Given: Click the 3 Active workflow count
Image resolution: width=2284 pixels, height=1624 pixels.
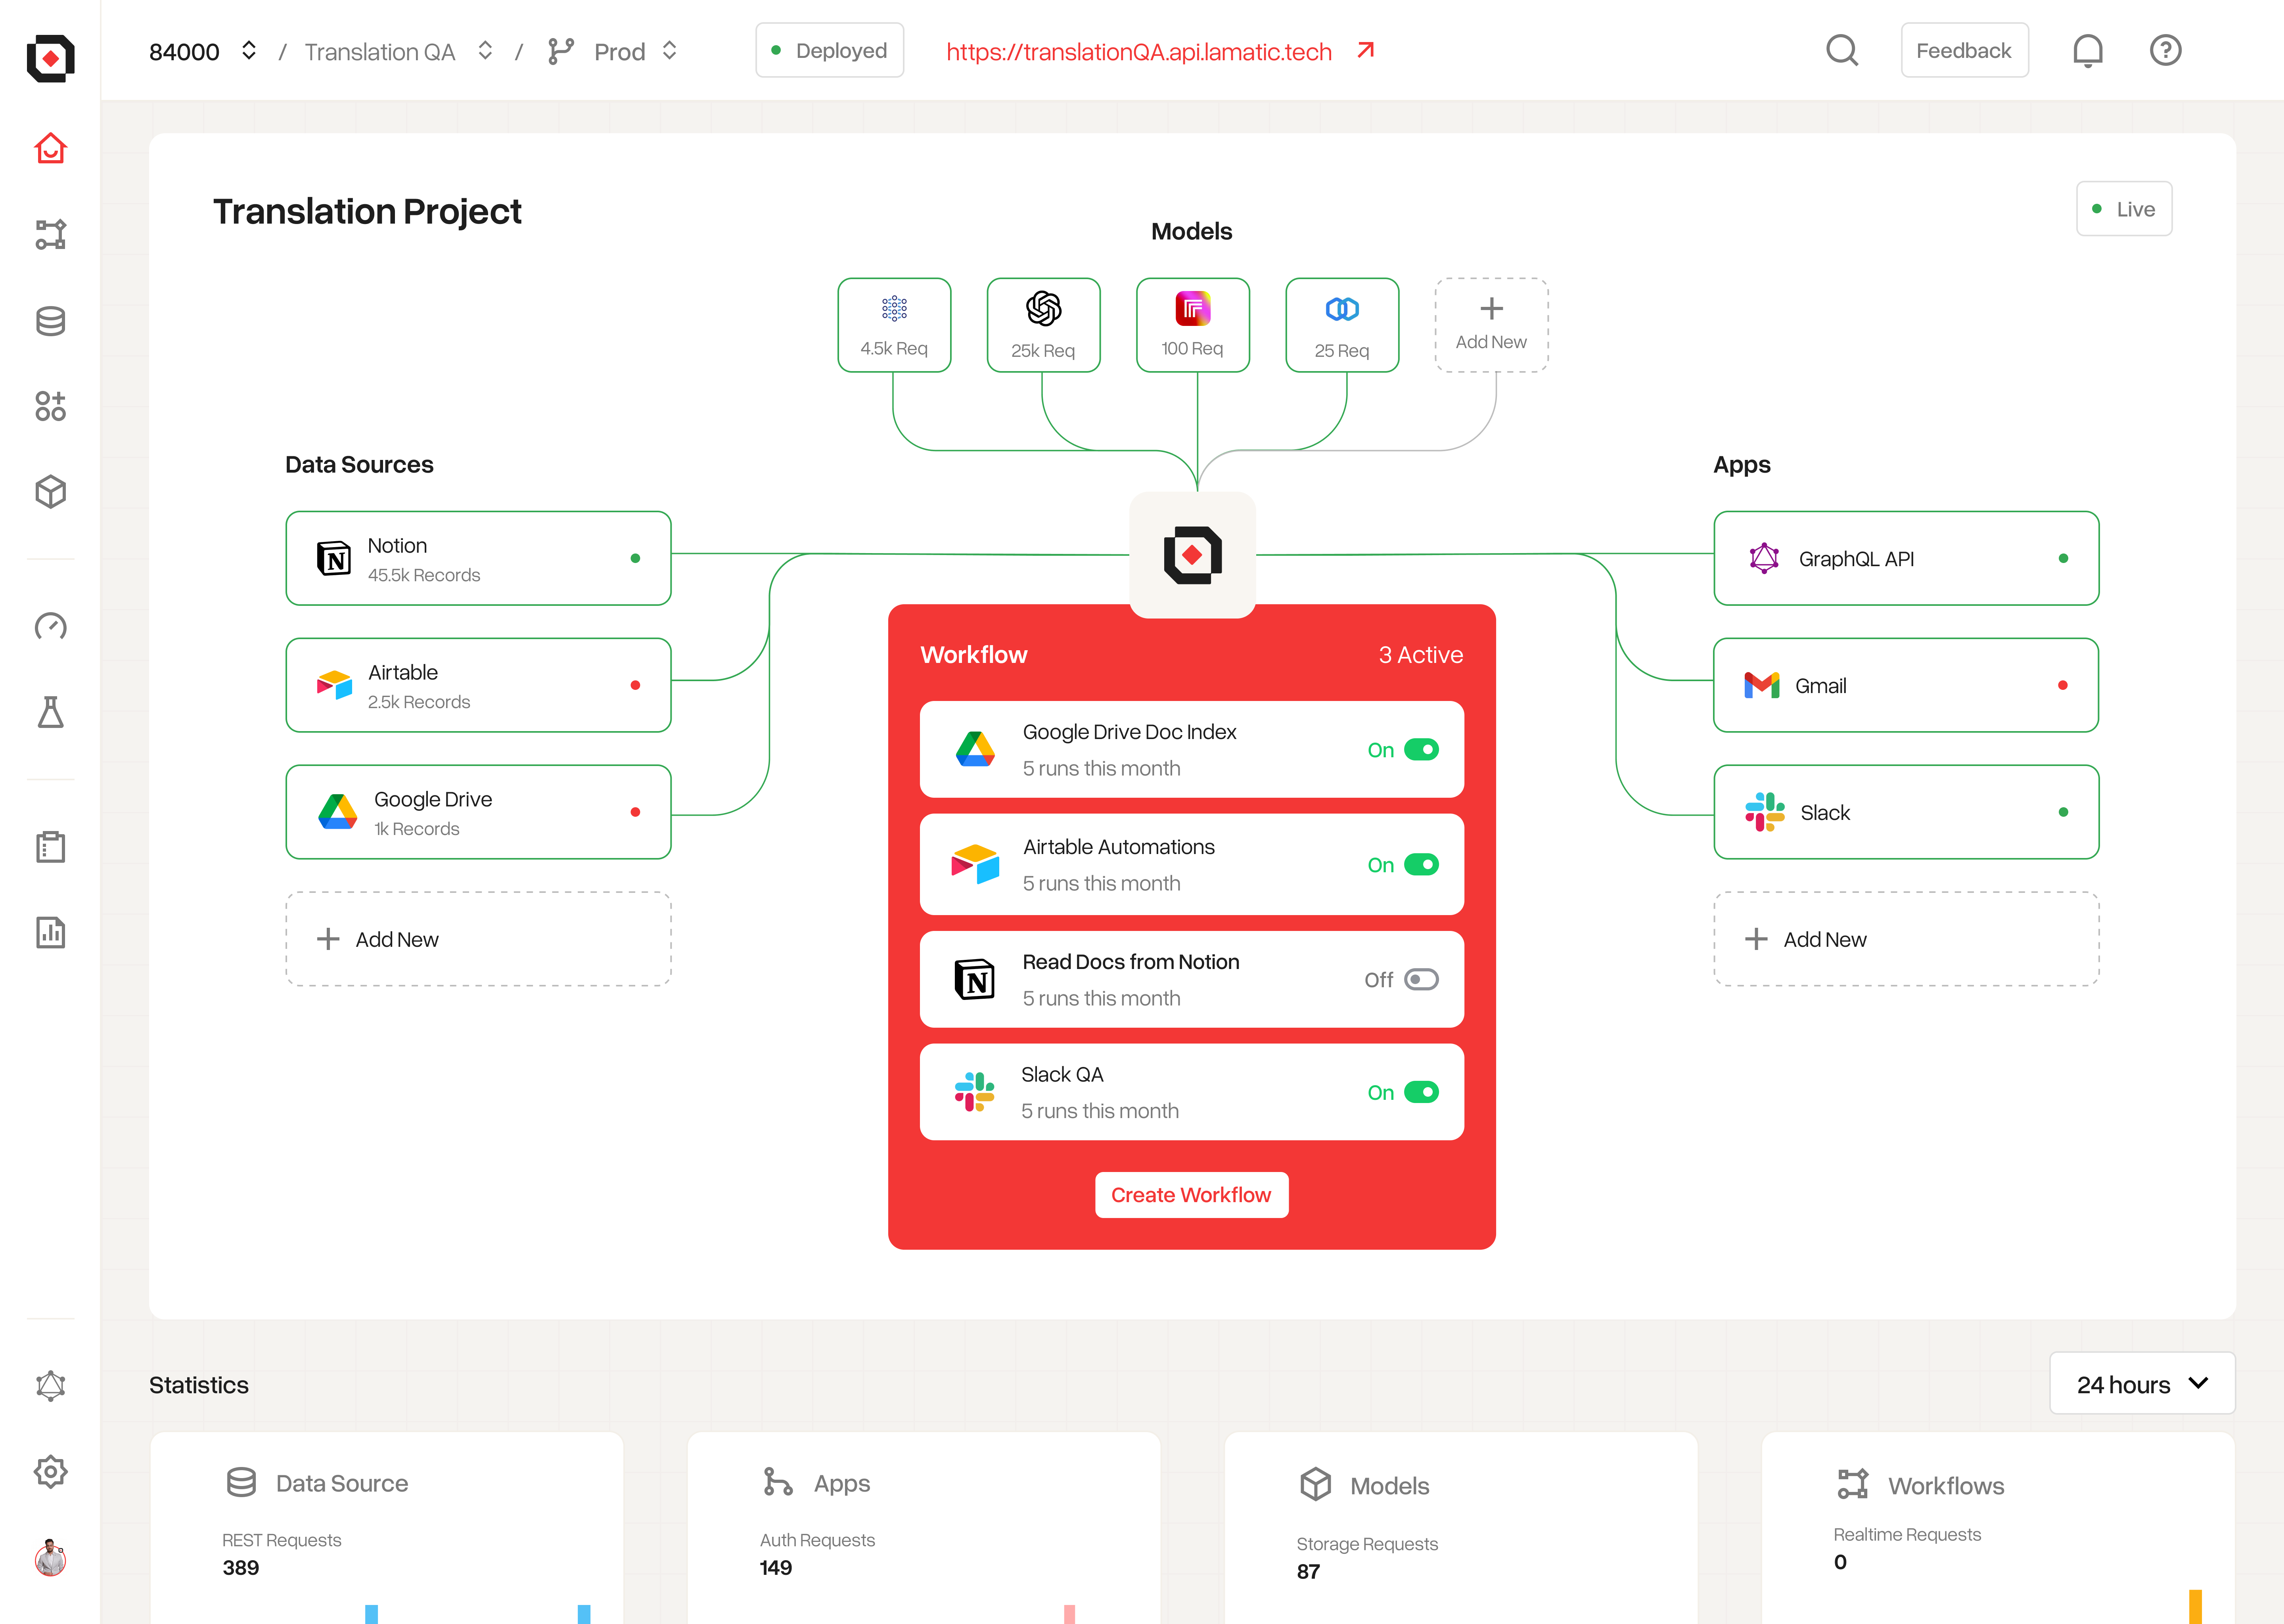Looking at the screenshot, I should click(x=1421, y=655).
